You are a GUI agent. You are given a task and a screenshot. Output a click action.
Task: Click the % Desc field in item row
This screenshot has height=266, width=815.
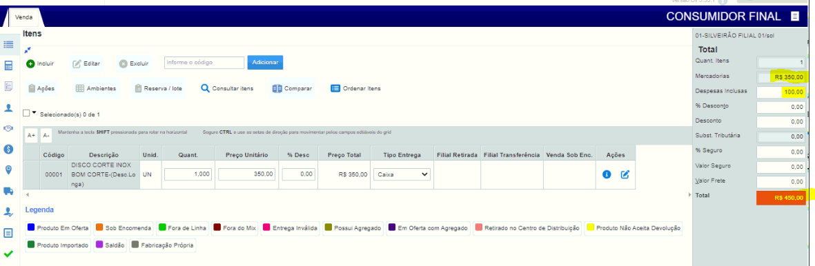click(298, 174)
